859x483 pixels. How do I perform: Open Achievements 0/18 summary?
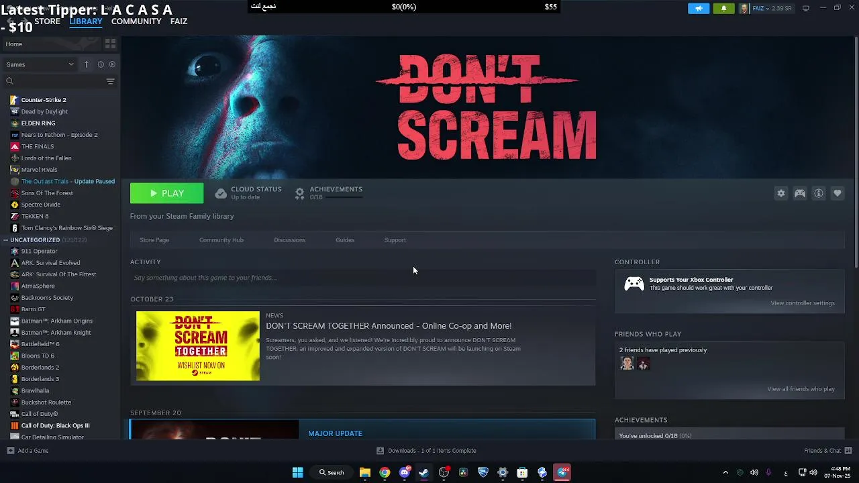tap(329, 193)
